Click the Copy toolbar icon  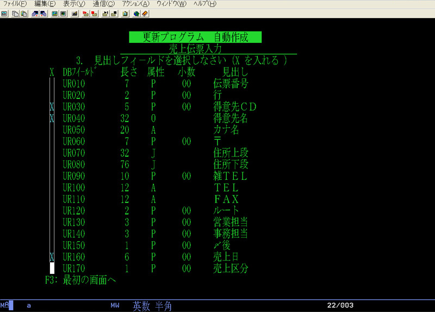click(x=15, y=14)
